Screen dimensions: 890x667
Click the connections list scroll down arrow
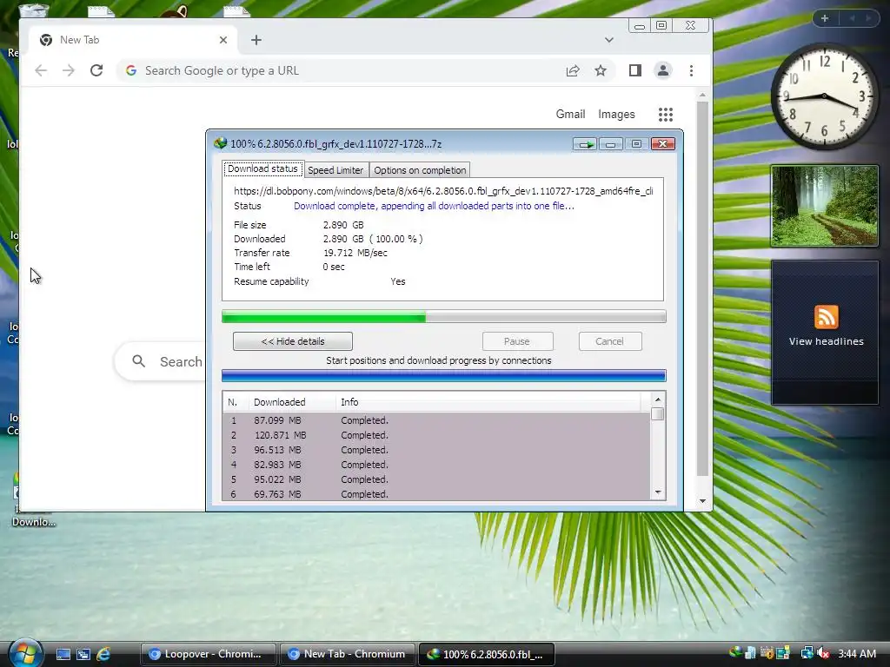point(657,492)
